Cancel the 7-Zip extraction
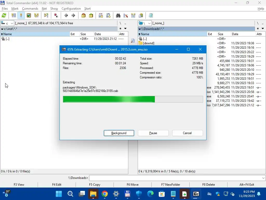The width and height of the screenshot is (266, 200). tap(187, 133)
